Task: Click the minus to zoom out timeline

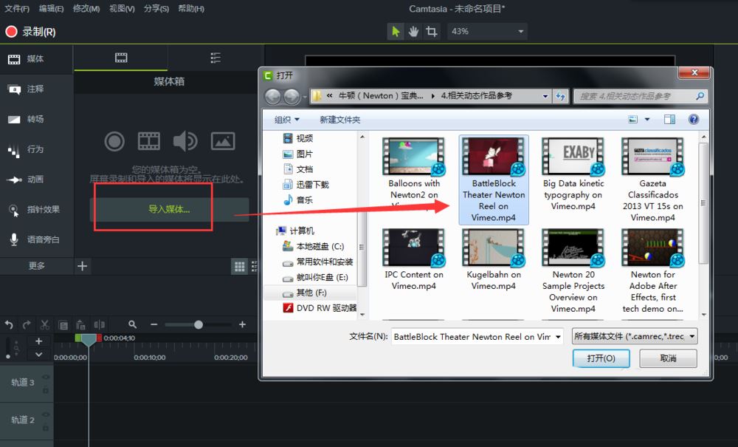Action: (154, 324)
